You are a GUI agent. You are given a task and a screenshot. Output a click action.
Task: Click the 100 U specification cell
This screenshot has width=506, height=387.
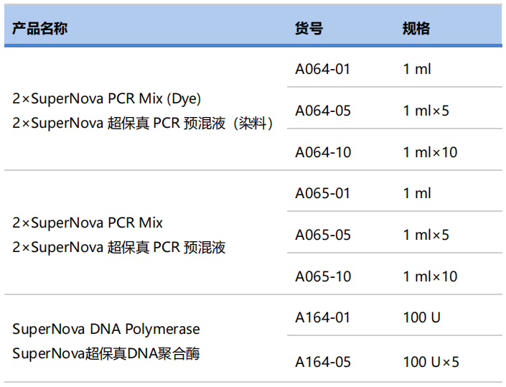click(x=422, y=317)
